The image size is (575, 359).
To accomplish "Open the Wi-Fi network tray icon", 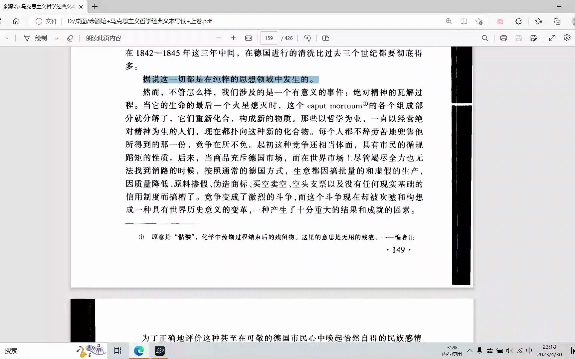I will pos(520,351).
